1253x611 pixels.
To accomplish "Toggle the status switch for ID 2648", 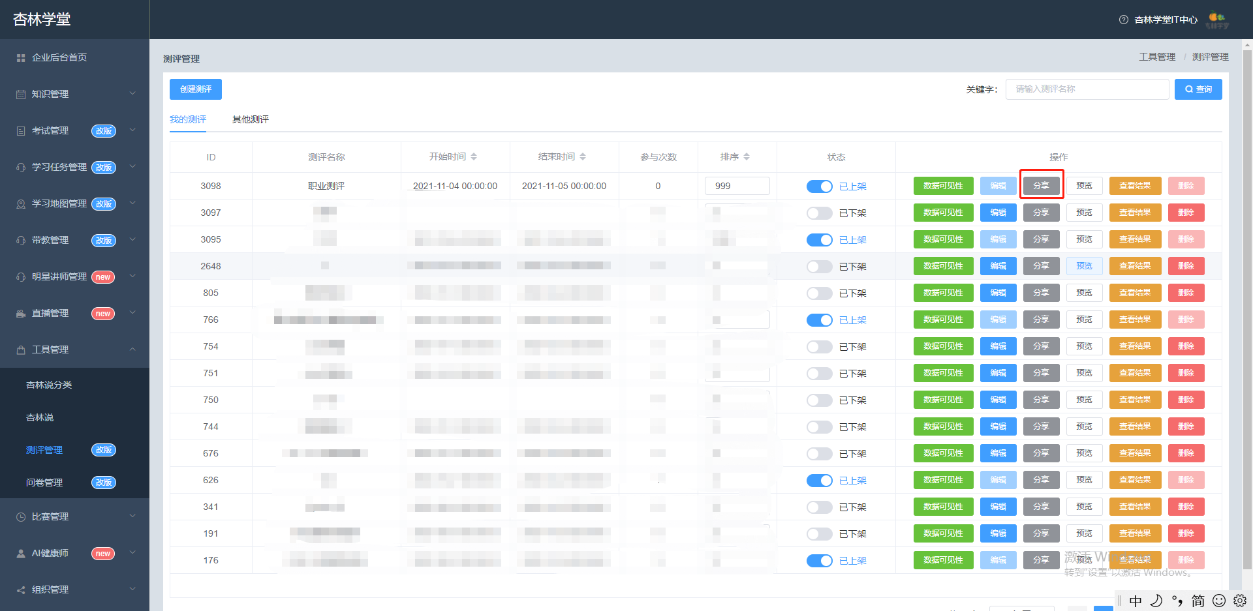I will pos(819,267).
